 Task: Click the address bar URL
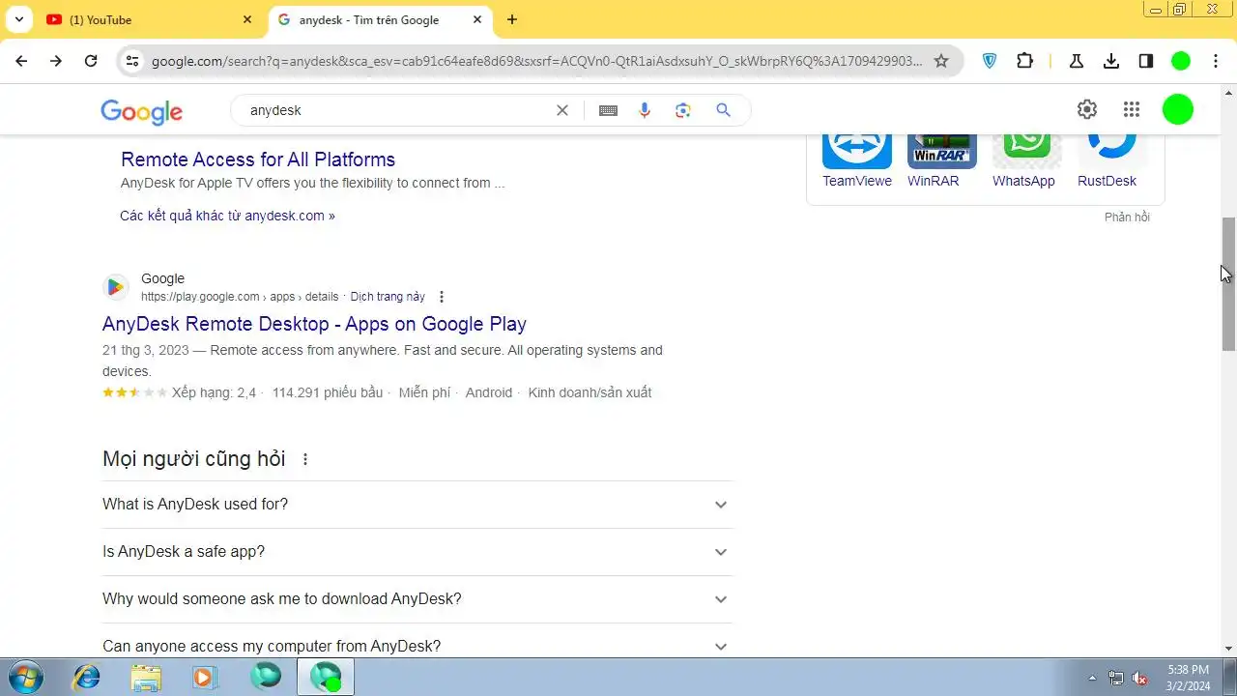click(536, 61)
